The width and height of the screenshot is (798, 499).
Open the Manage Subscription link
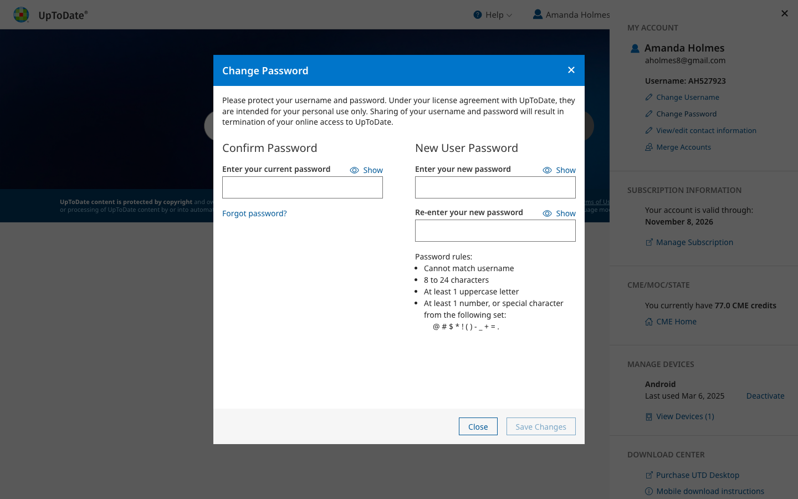[694, 242]
